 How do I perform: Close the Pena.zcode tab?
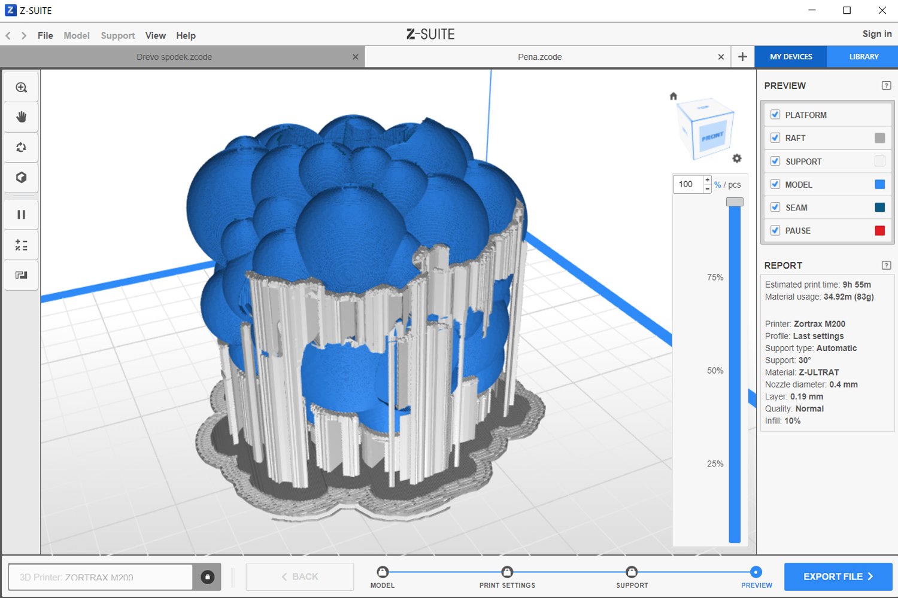[721, 57]
